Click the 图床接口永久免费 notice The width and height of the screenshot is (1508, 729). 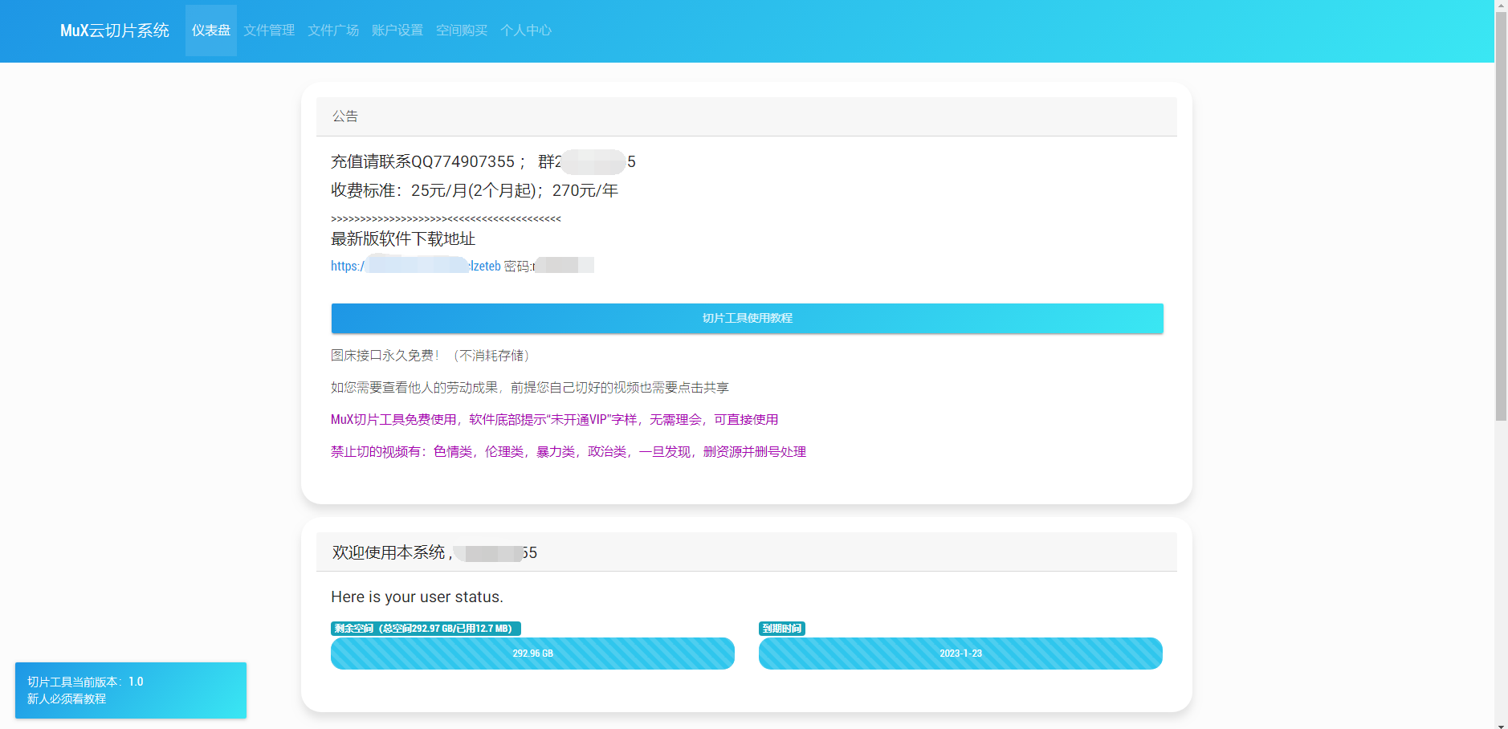tap(431, 356)
